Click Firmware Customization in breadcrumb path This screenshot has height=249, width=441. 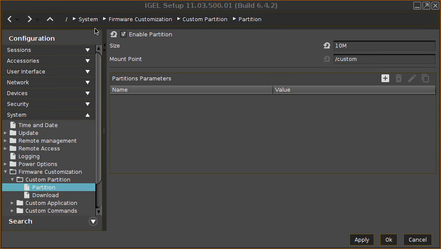(140, 19)
